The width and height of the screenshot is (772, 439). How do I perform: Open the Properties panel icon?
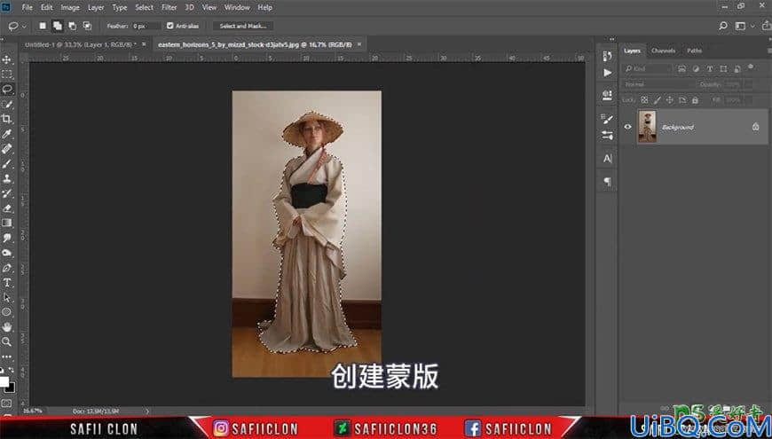[x=608, y=95]
